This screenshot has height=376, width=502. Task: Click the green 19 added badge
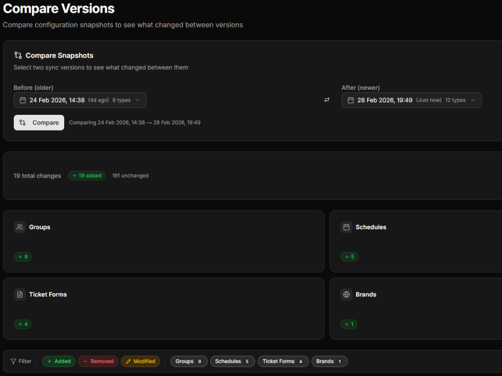[x=87, y=176]
